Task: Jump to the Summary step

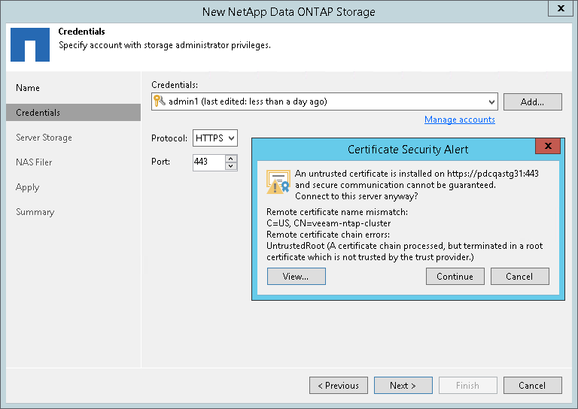Action: pos(35,212)
